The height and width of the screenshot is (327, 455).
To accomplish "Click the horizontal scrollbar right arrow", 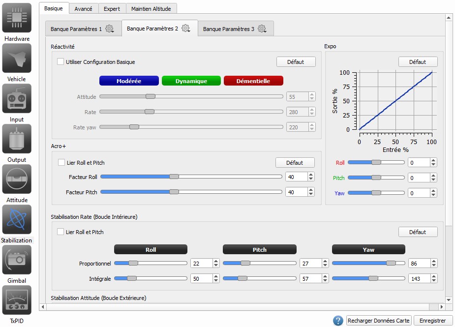I will click(442, 307).
